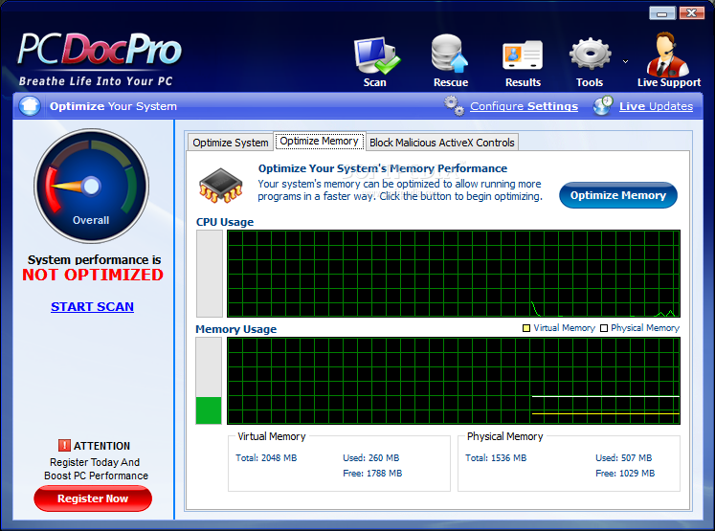Click the Physical Memory legend swatch
The height and width of the screenshot is (531, 715).
(604, 328)
